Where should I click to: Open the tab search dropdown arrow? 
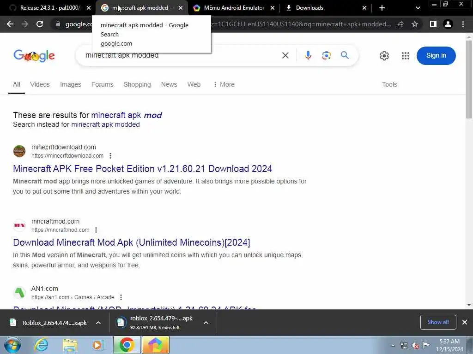pyautogui.click(x=418, y=8)
